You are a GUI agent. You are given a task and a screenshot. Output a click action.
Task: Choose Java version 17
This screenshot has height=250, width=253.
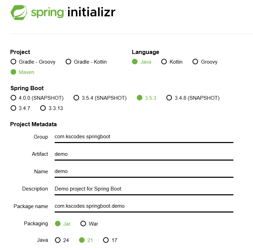pos(106,240)
